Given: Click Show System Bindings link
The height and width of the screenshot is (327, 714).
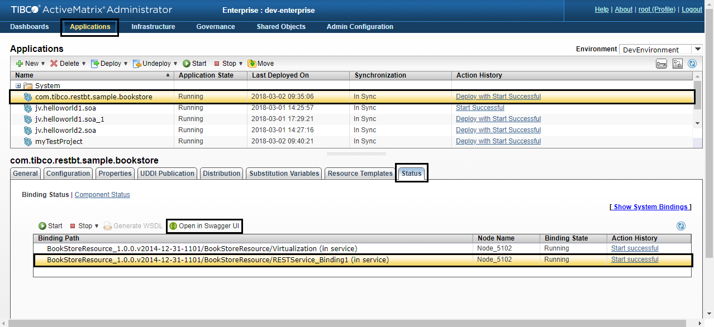Looking at the screenshot, I should (651, 207).
